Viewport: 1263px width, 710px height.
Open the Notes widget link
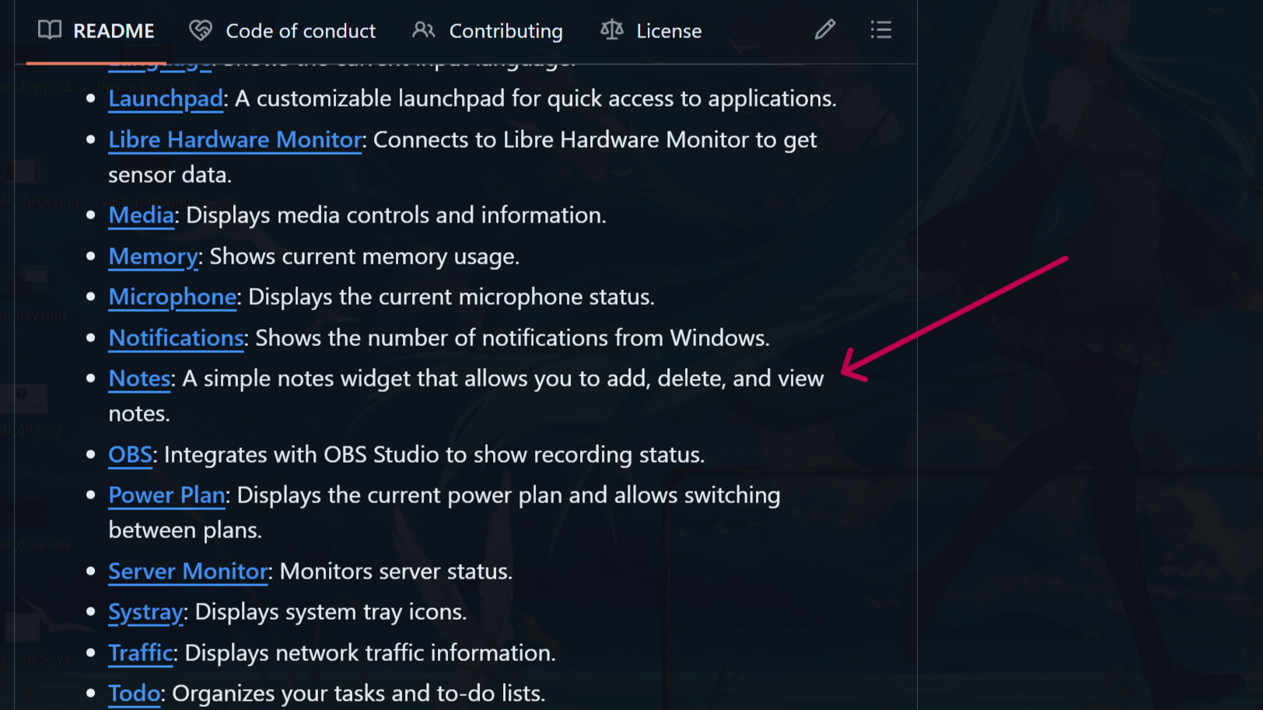[139, 379]
